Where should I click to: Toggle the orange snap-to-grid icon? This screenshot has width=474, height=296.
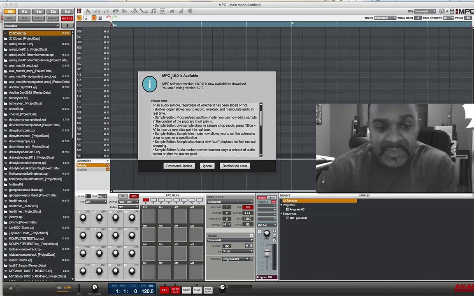tap(94, 18)
